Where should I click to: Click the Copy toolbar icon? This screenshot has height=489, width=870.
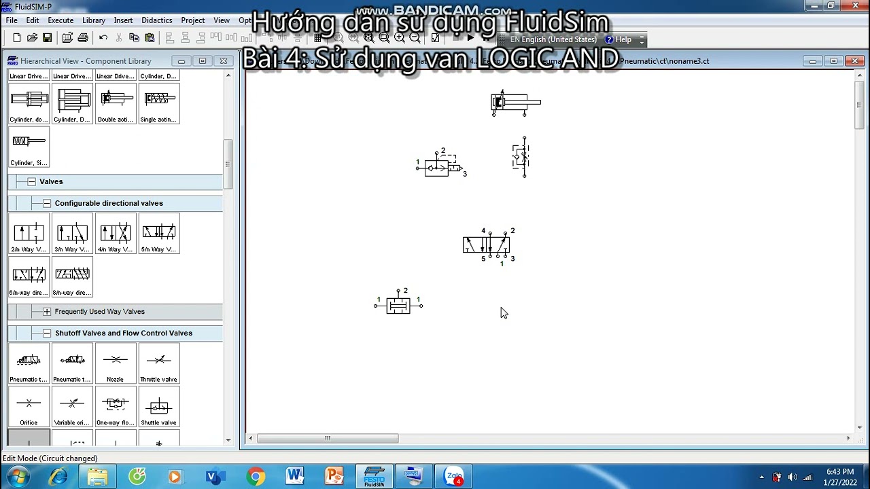click(x=134, y=38)
